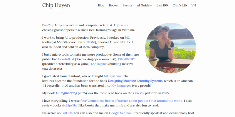Click the text 'Snorkel AI, and Netflix'
Image resolution: width=235 pixels, height=117 pixels.
114,42
